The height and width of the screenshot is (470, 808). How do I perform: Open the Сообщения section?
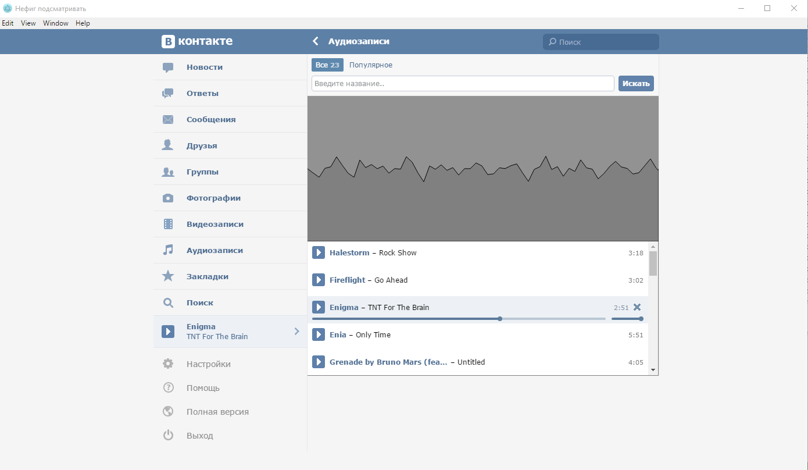tap(230, 120)
